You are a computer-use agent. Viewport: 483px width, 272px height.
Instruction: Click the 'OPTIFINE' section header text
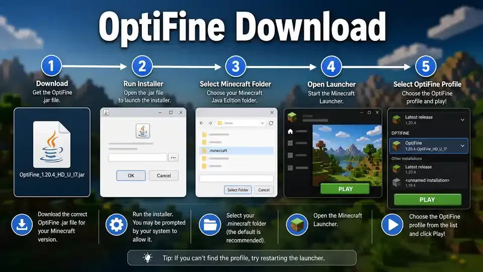point(400,133)
